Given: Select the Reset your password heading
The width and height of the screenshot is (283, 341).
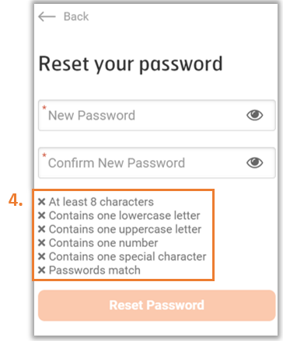Looking at the screenshot, I should [x=131, y=64].
